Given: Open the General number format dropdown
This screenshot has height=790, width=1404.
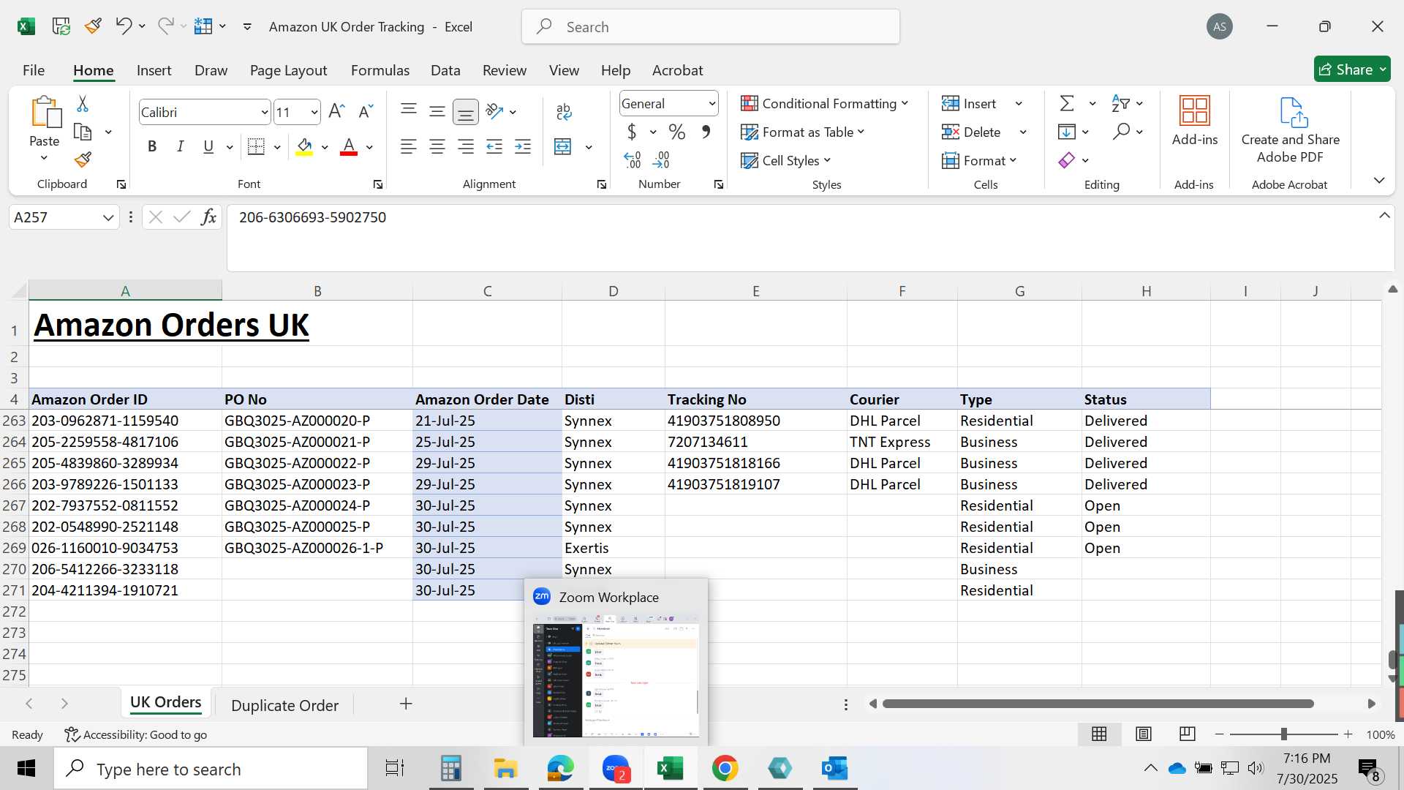Looking at the screenshot, I should coord(712,104).
